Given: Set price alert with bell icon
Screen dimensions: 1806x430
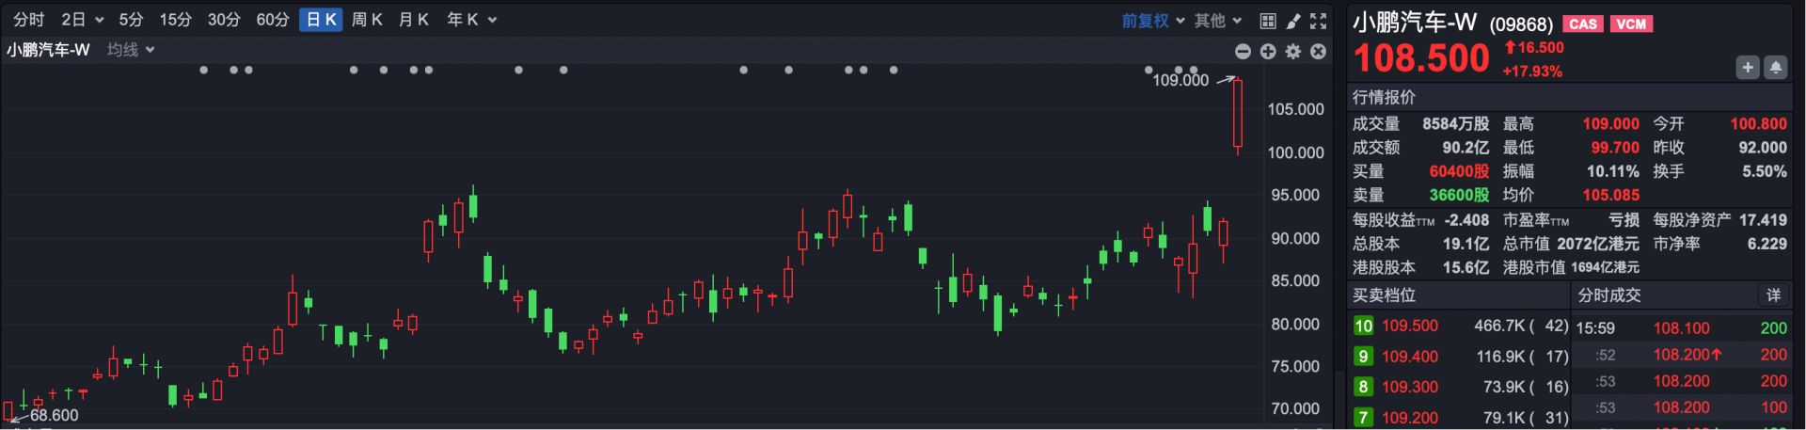Looking at the screenshot, I should (x=1776, y=68).
